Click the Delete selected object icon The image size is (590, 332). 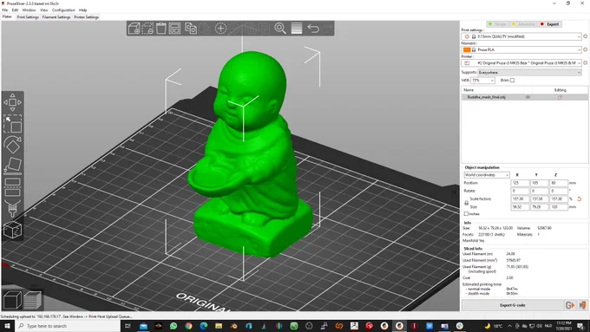click(147, 29)
